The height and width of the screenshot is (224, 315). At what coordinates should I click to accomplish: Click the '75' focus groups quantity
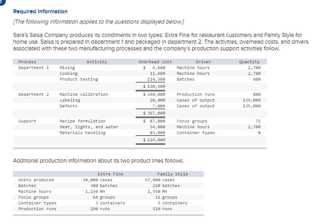258,121
